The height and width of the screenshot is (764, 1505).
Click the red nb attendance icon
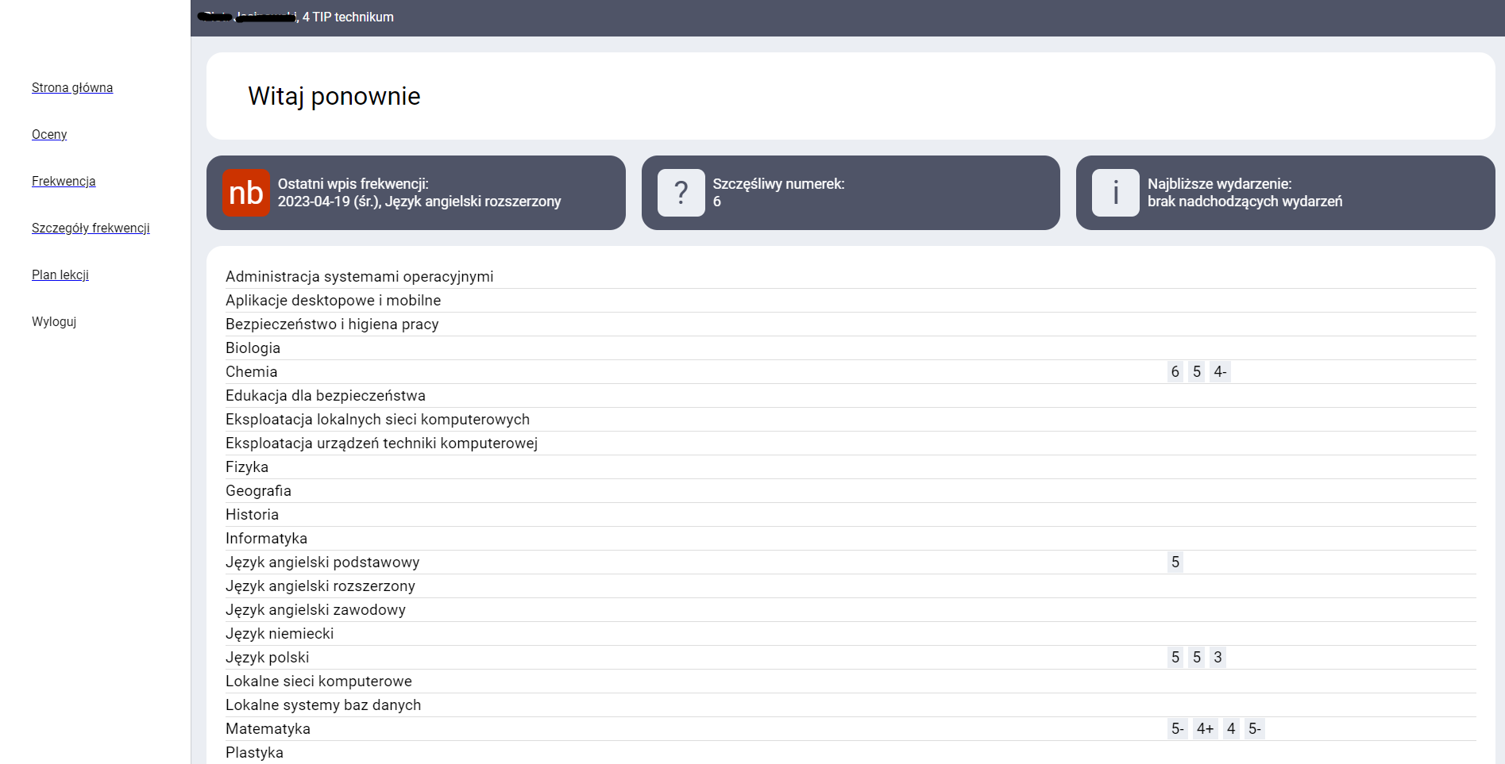[x=246, y=193]
